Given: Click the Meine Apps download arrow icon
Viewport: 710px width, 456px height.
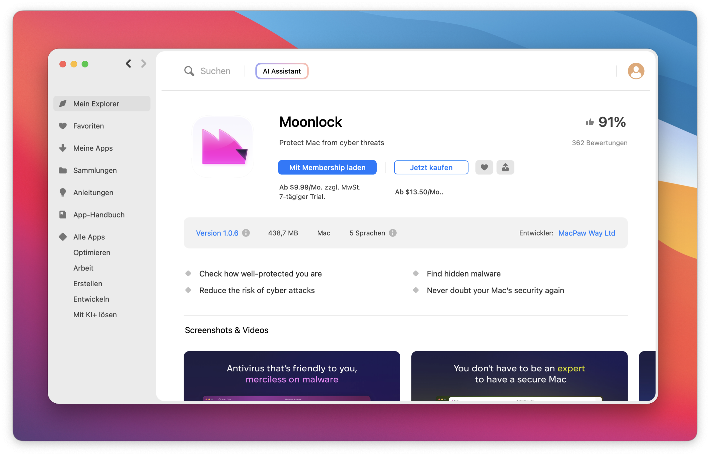Looking at the screenshot, I should pyautogui.click(x=63, y=148).
